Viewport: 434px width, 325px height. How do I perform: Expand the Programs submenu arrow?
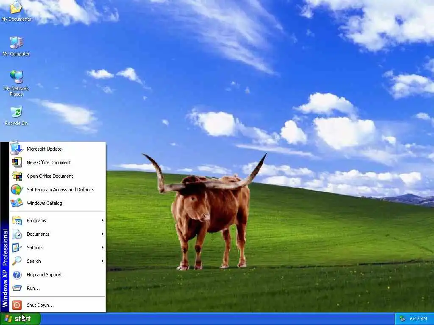tap(103, 220)
